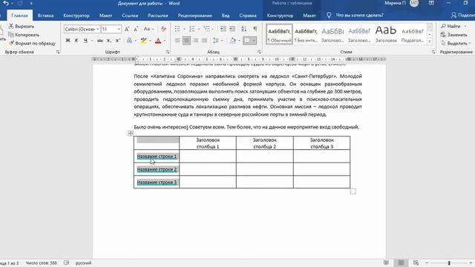The image size is (475, 267).
Task: Toggle align right
Action: pos(196,41)
